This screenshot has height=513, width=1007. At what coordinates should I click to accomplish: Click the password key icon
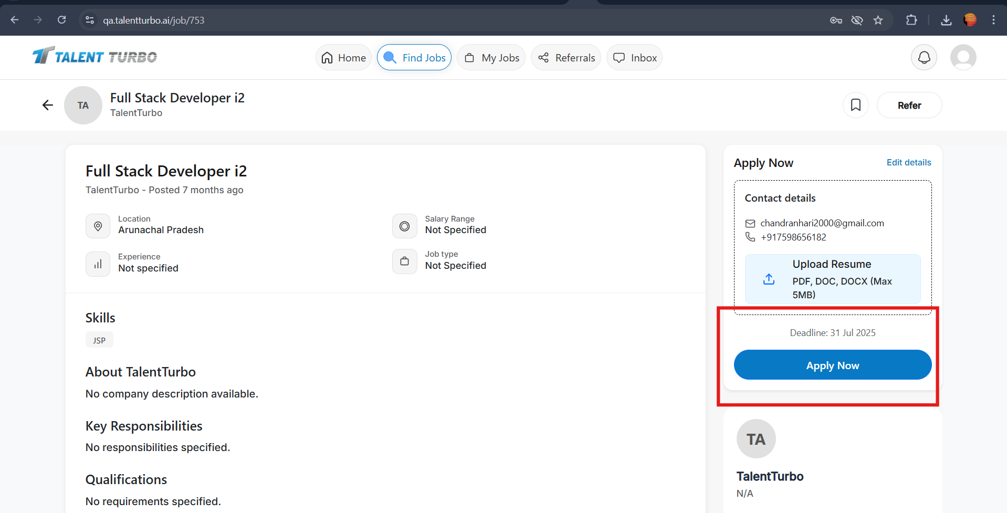coord(836,20)
